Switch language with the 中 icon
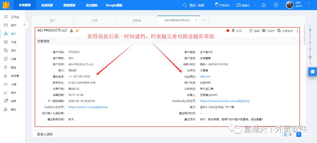317x143 pixels. point(276,5)
